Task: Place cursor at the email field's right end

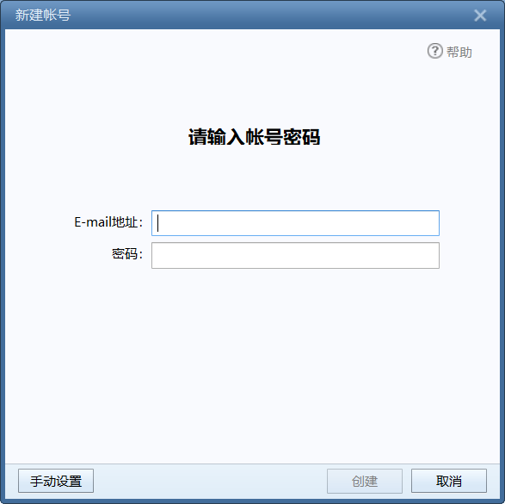Action: 434,223
